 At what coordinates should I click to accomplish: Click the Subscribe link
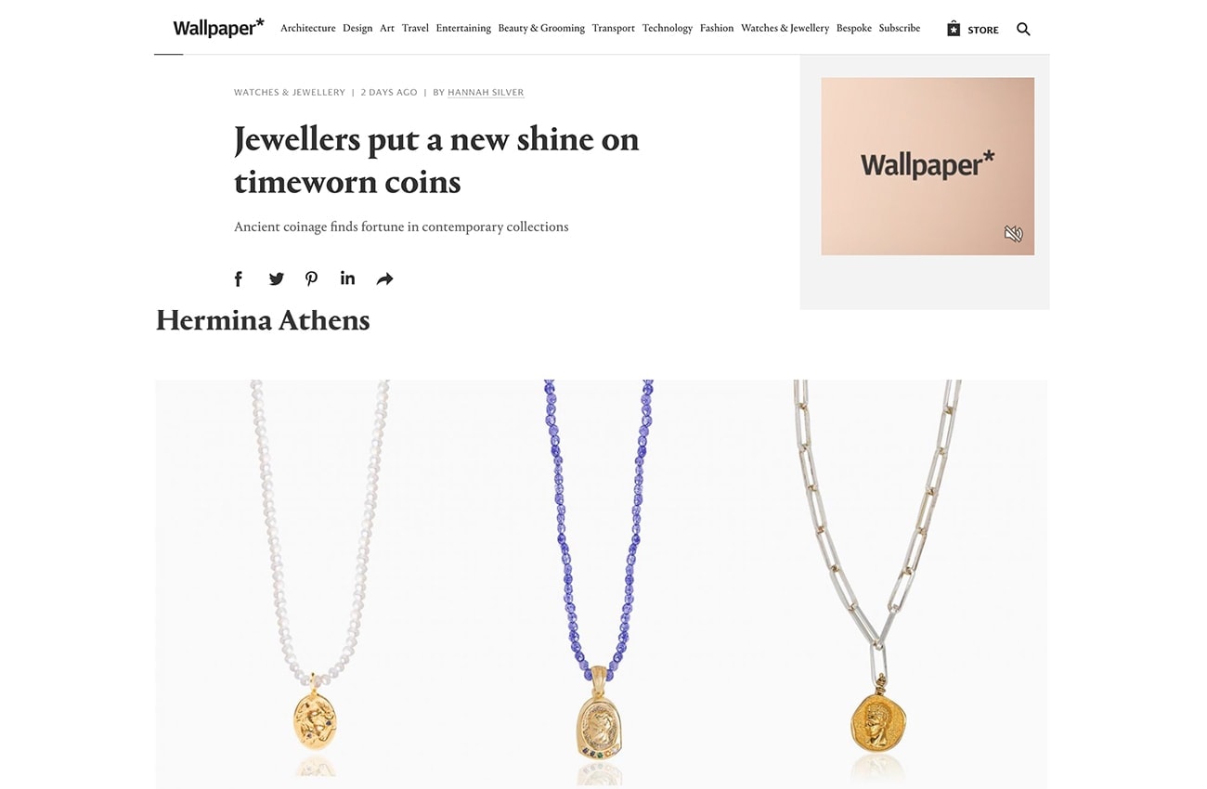900,28
